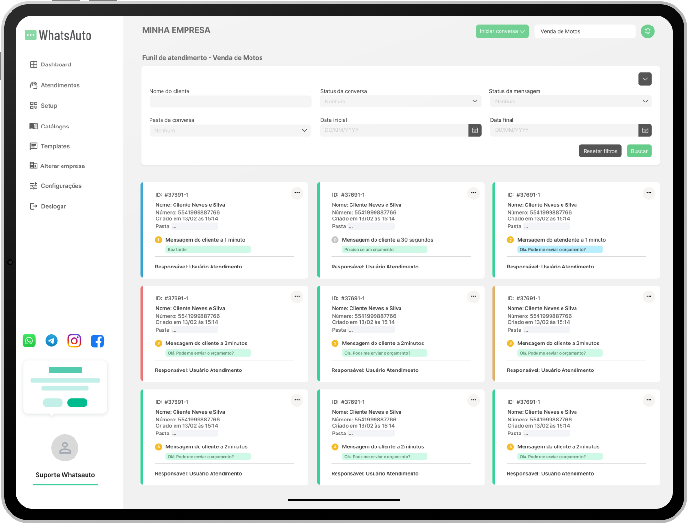Select the Facebook channel icon
Viewport: 687px width, 523px height.
pyautogui.click(x=97, y=341)
